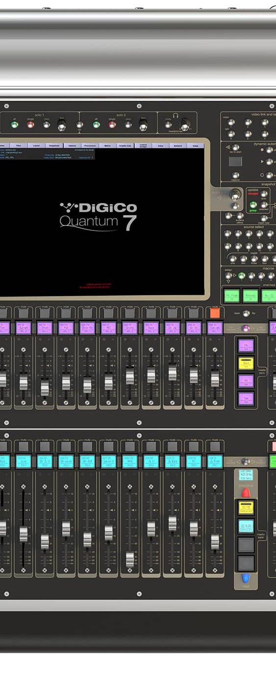Hit the 'clear' button in solo 2
This screenshot has width=276, height=700.
coord(128,125)
